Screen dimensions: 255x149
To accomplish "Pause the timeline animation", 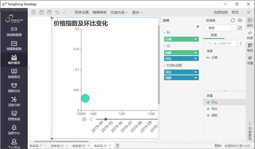I will point(84,119).
